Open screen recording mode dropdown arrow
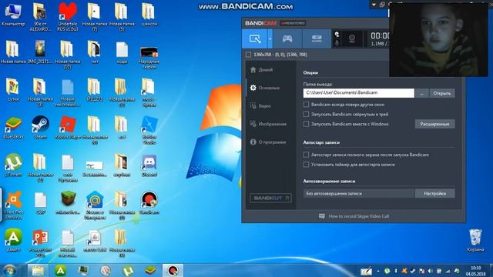493x277 pixels. [x=270, y=38]
